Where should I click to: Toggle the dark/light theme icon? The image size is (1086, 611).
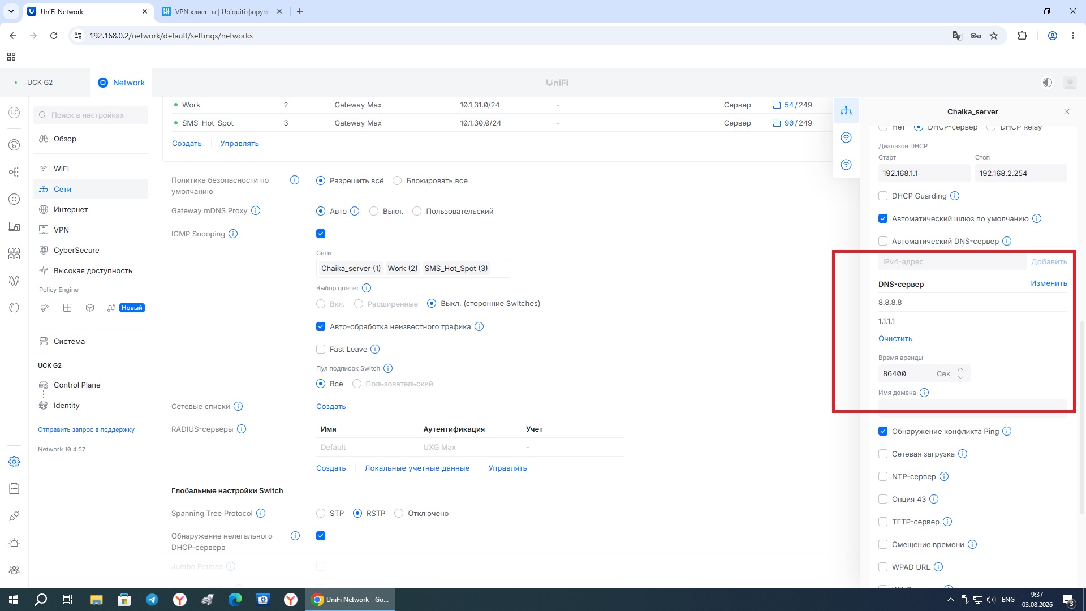coord(1048,83)
